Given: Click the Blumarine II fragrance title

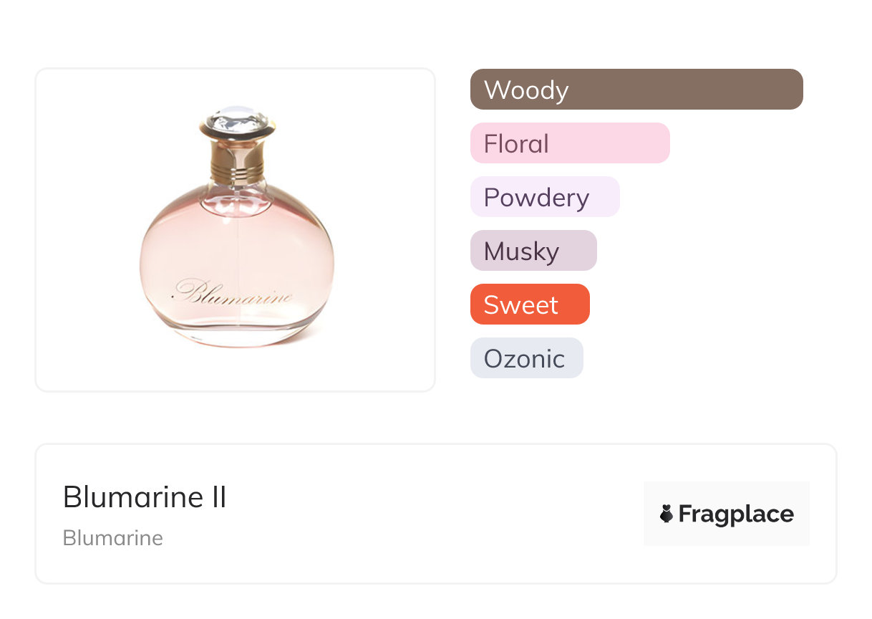Looking at the screenshot, I should [145, 496].
